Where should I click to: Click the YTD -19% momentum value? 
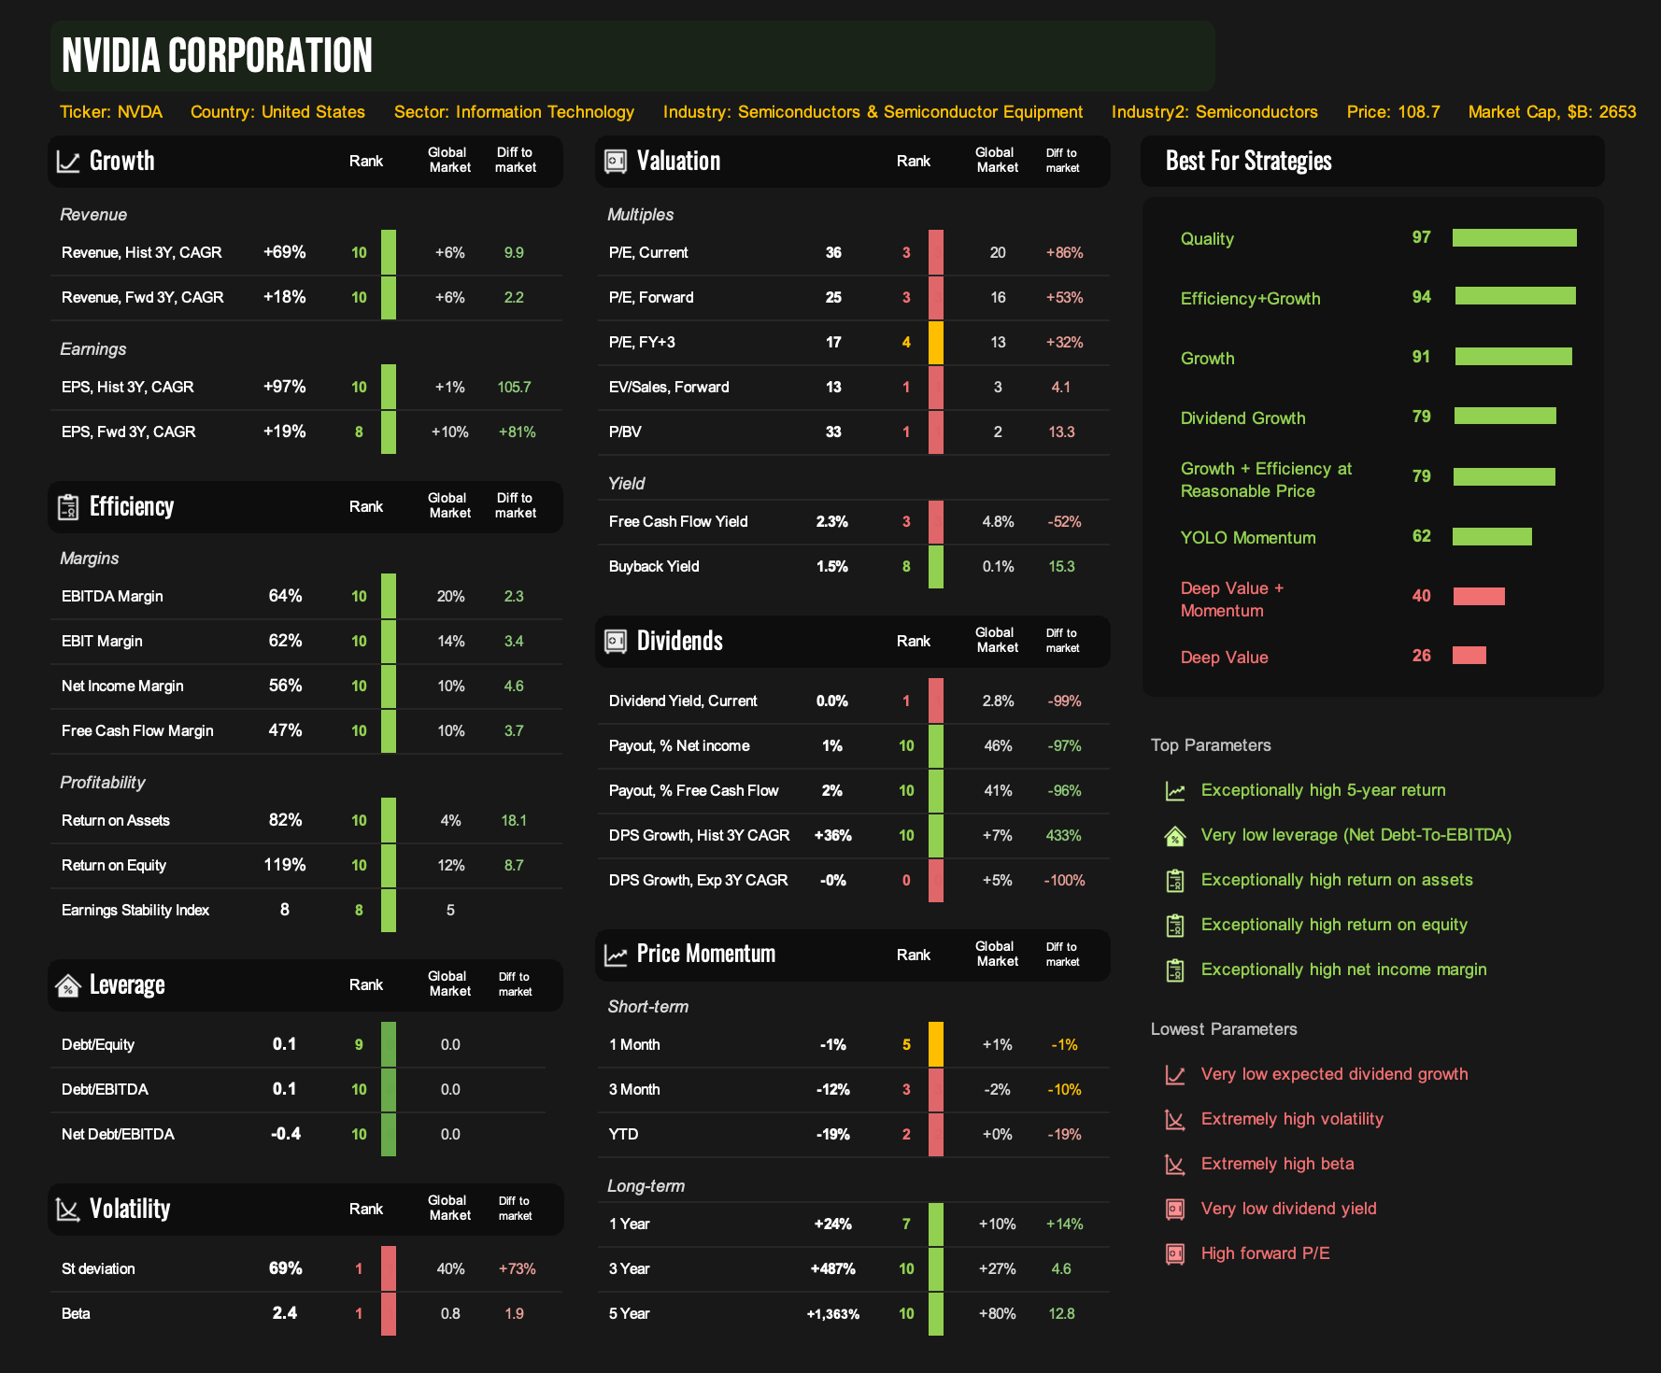pos(833,1135)
